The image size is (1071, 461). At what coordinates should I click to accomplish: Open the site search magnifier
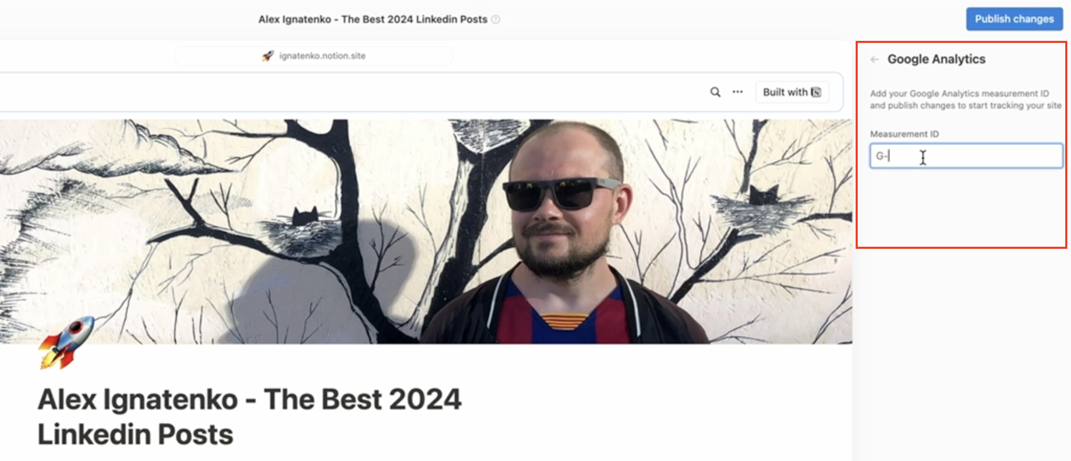(715, 92)
